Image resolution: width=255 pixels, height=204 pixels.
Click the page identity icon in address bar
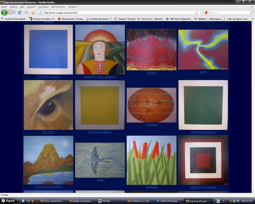(40, 13)
